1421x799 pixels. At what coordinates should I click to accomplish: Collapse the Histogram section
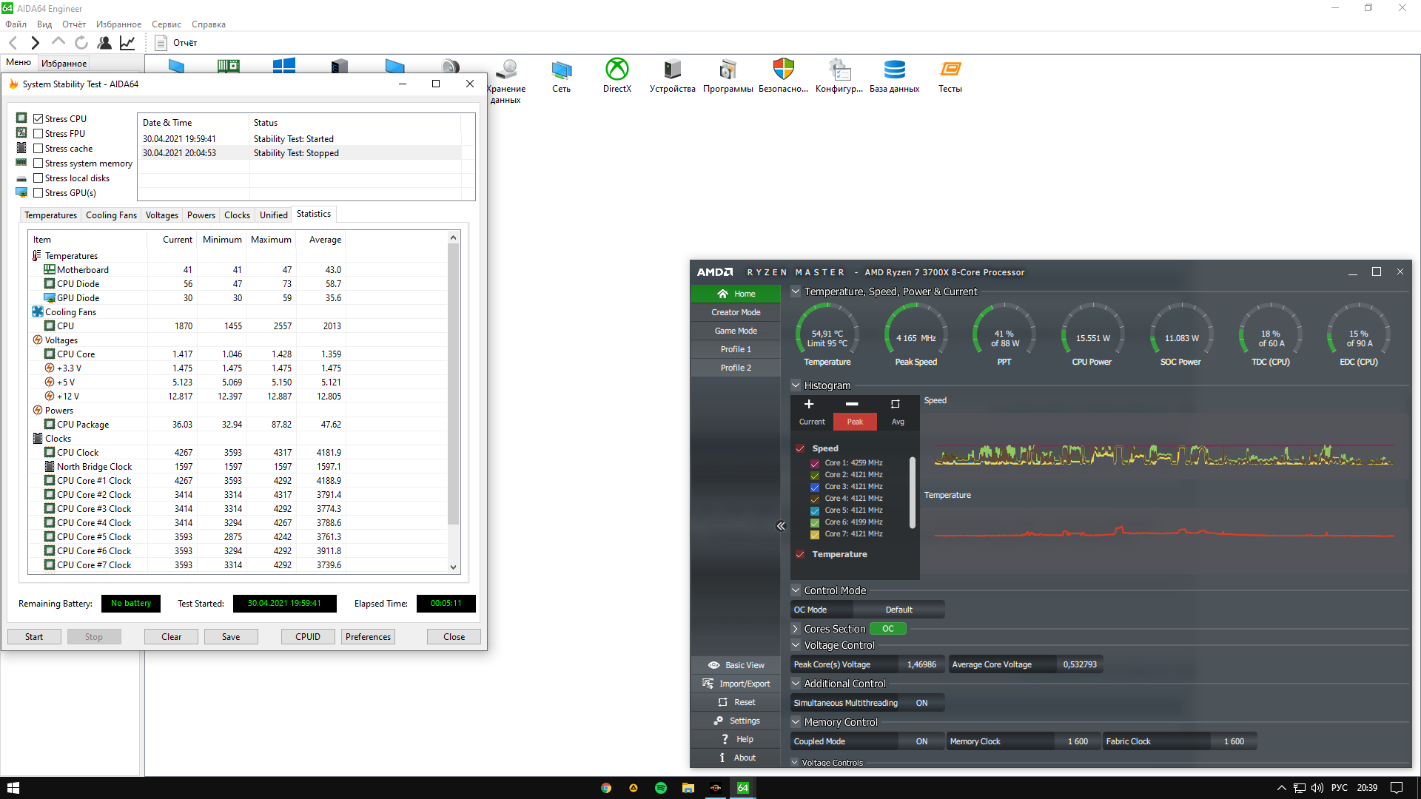pyautogui.click(x=796, y=385)
